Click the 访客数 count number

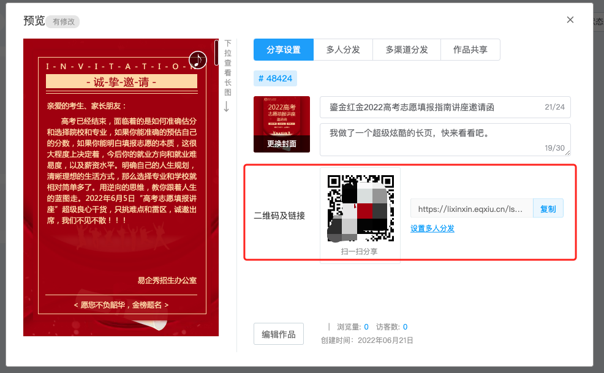pyautogui.click(x=405, y=327)
